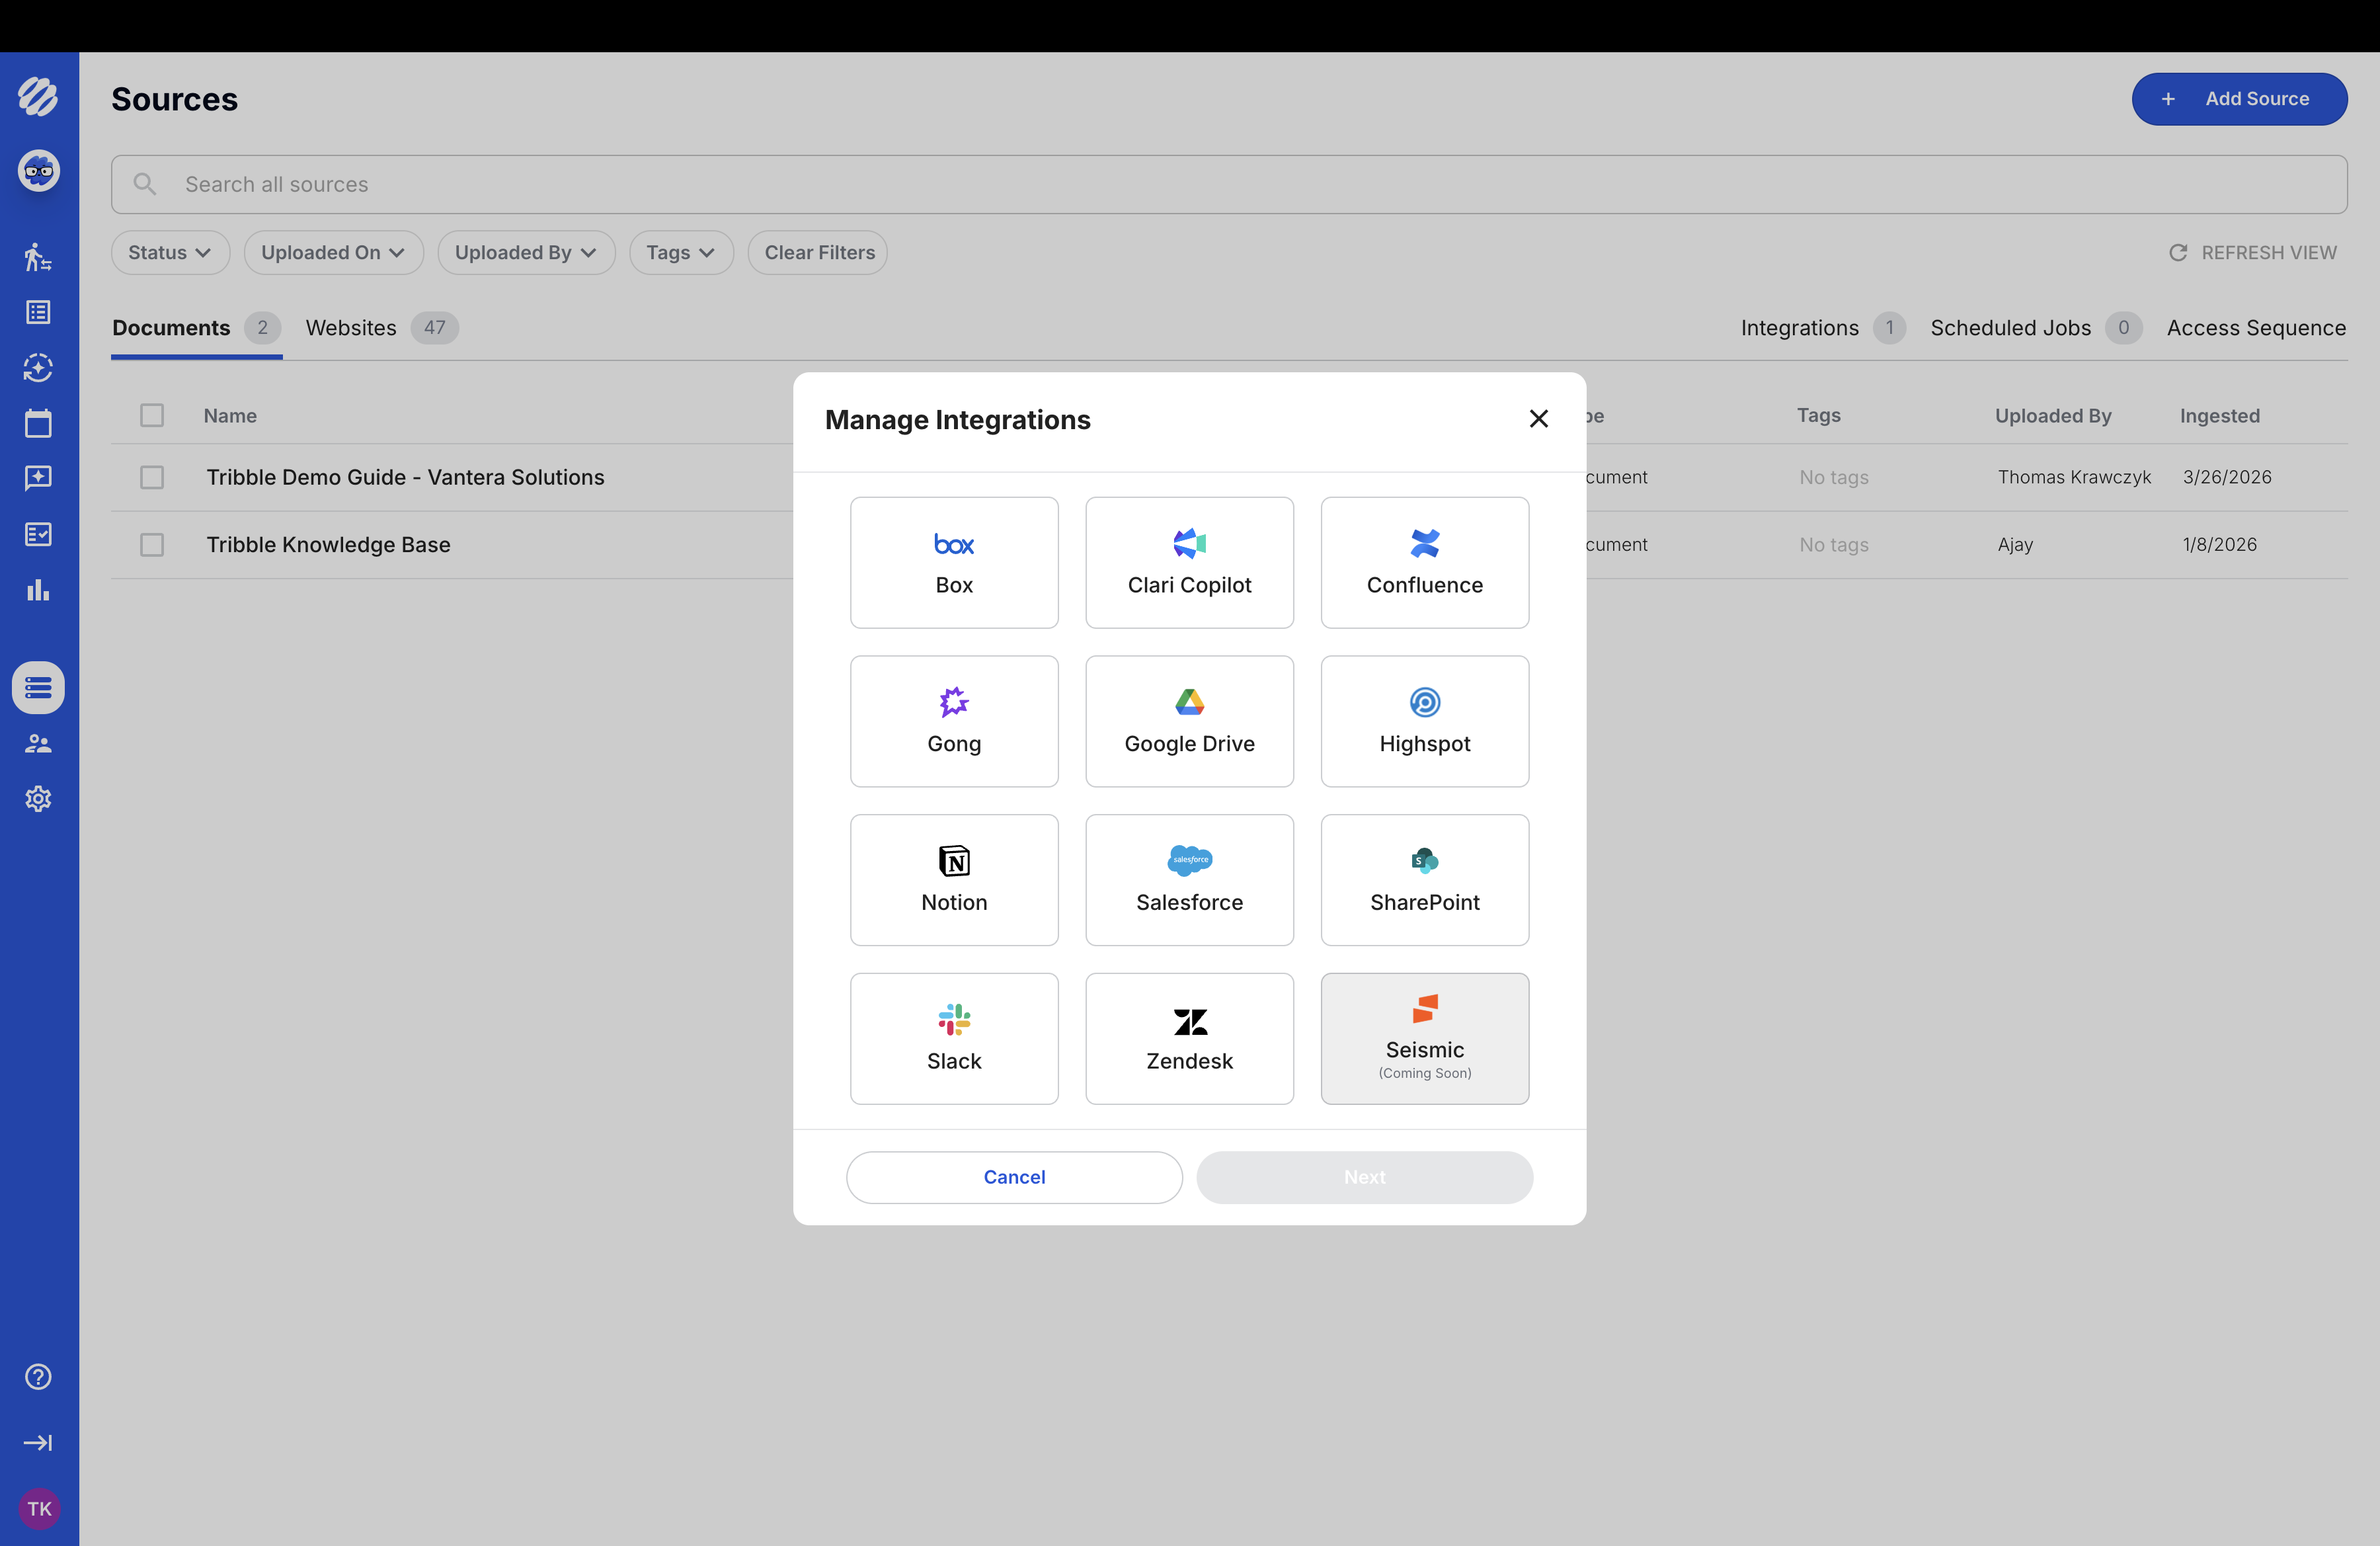Choose the SharePoint integration card
Image resolution: width=2380 pixels, height=1546 pixels.
point(1425,880)
